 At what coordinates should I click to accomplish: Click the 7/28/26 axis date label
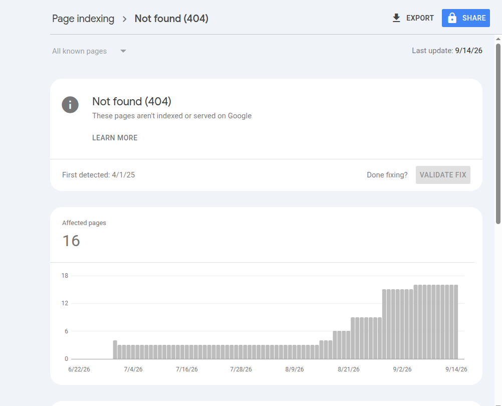[241, 369]
